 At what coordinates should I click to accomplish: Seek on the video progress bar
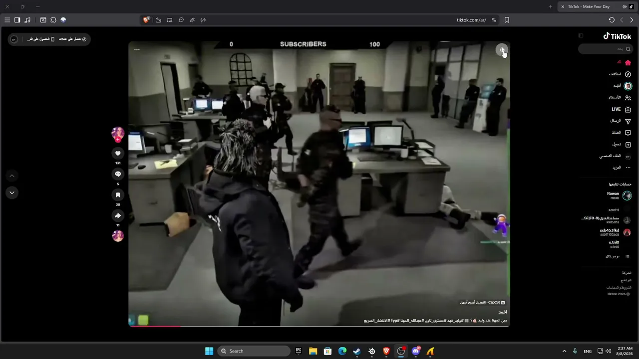[x=319, y=326]
